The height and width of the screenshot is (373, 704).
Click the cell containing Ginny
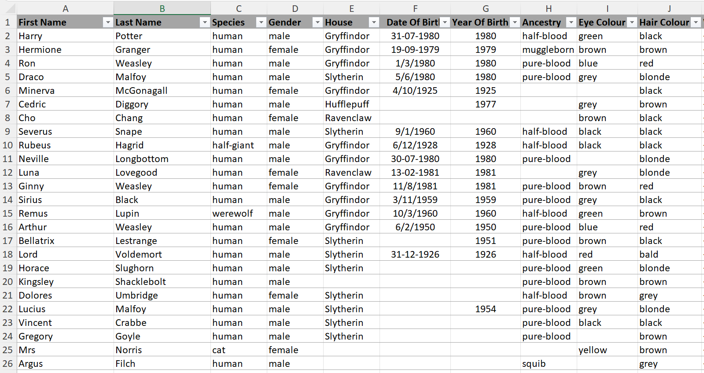(x=65, y=186)
